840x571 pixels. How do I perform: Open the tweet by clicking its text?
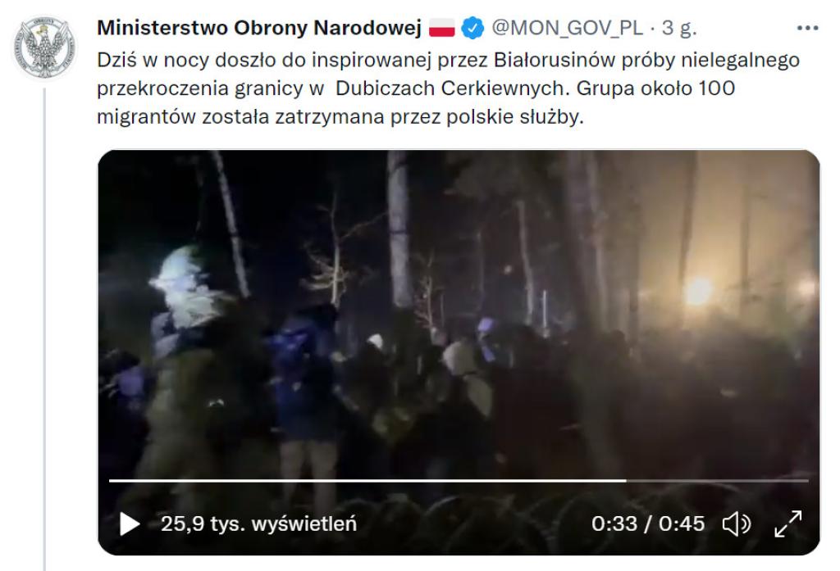pos(448,88)
